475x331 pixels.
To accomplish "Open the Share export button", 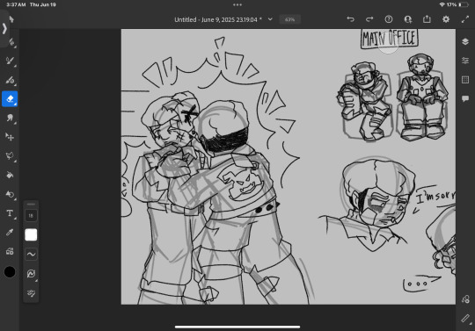I will pyautogui.click(x=427, y=19).
